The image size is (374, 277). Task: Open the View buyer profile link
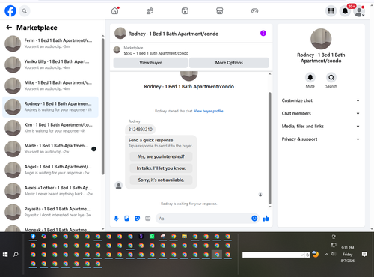(209, 111)
